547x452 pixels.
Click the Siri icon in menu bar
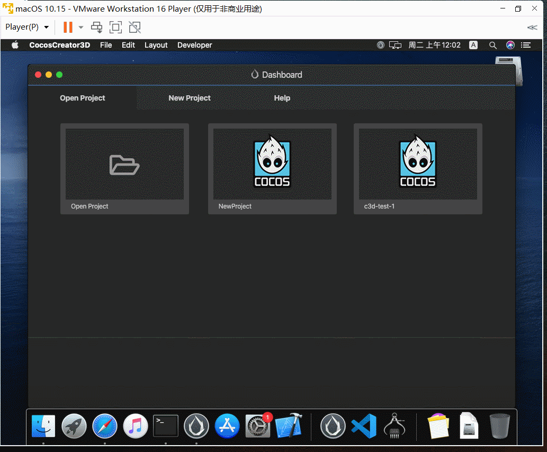point(510,45)
